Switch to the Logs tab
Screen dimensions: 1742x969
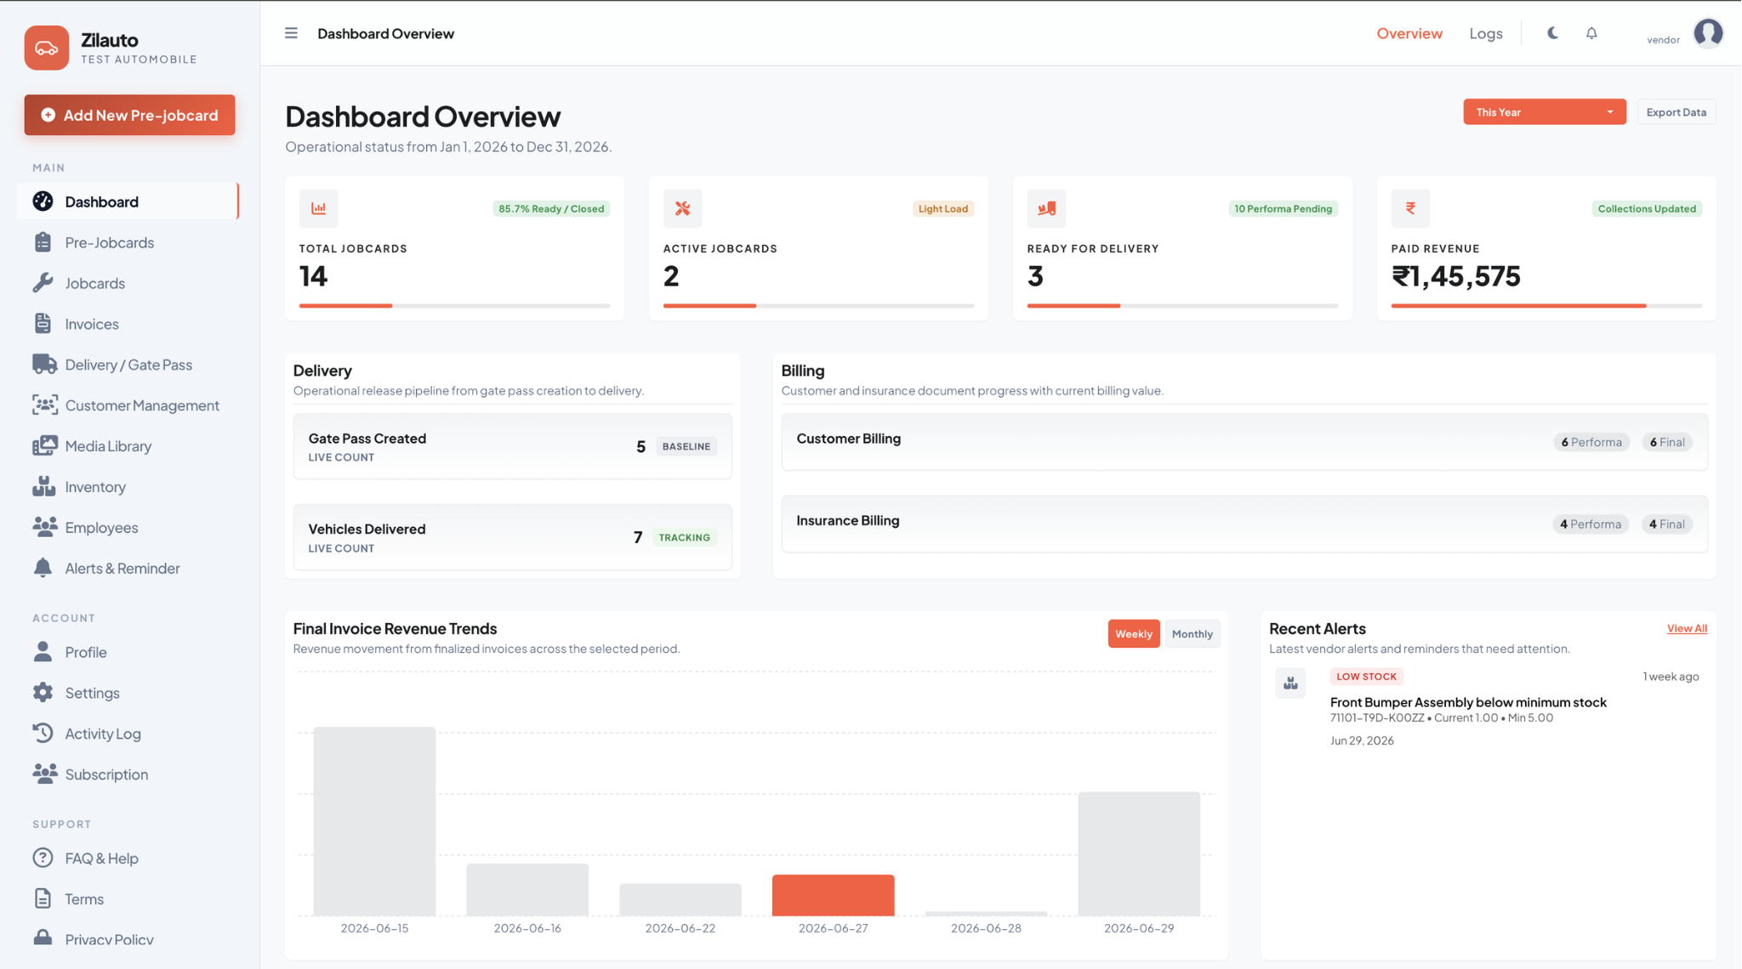tap(1485, 33)
